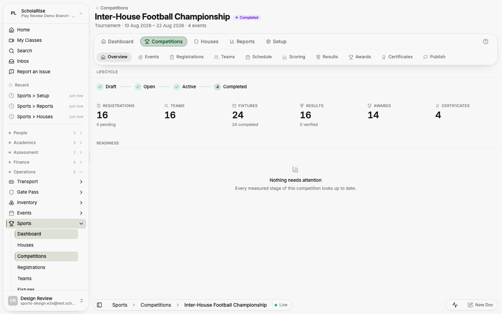Open the Design Review account switcher
This screenshot has height=314, width=502.
46,301
